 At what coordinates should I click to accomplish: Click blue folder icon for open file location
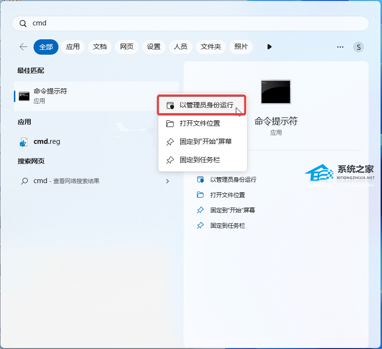pos(200,195)
